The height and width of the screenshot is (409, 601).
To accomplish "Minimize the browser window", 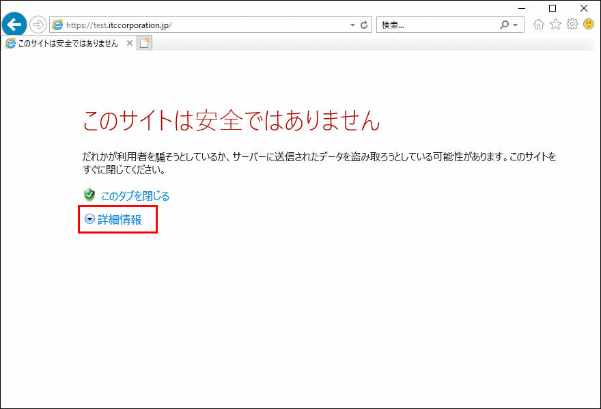I will 522,8.
